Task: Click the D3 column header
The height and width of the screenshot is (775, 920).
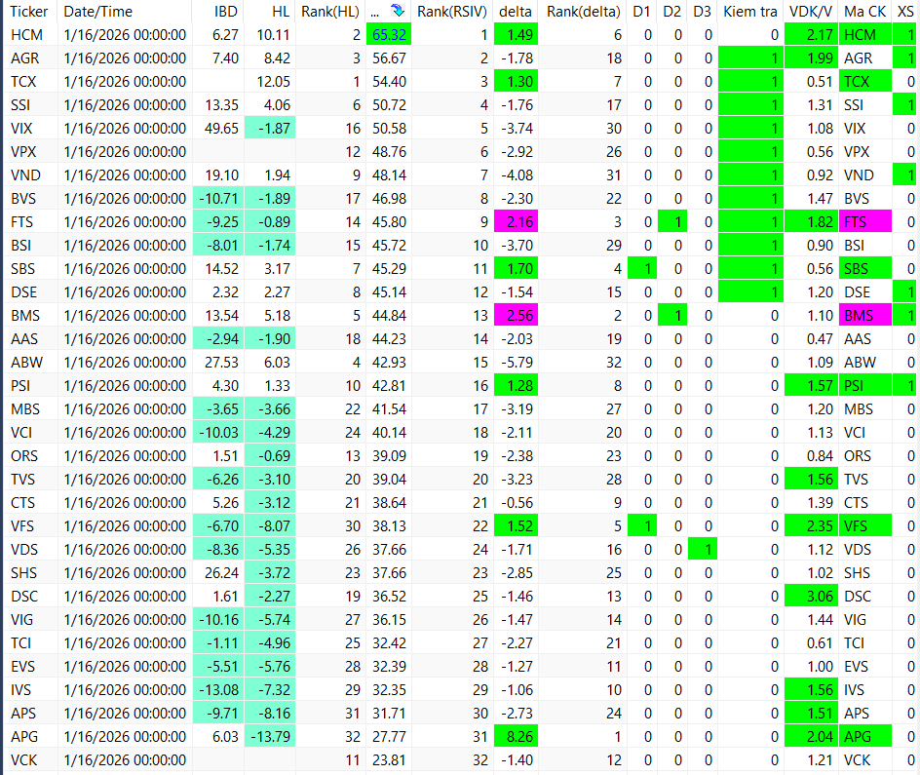Action: (x=702, y=11)
